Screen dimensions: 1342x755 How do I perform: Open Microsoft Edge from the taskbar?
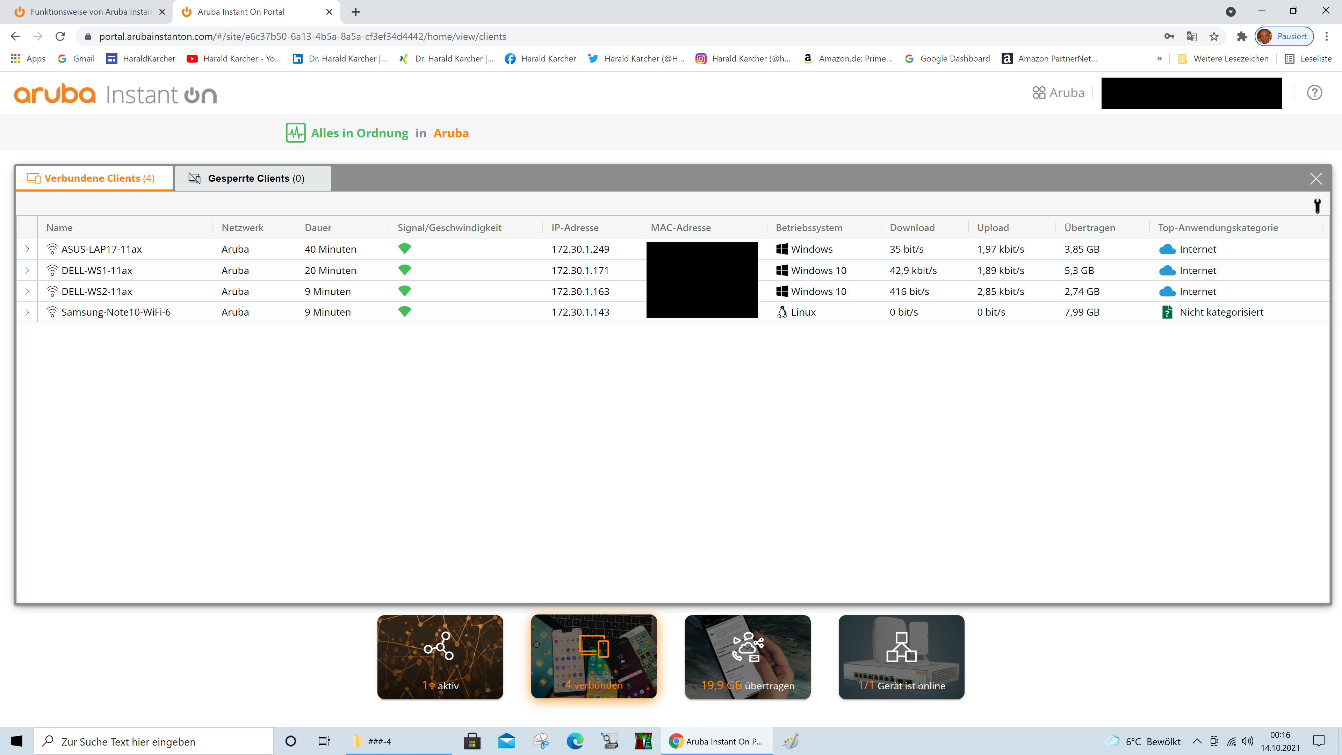tap(575, 741)
